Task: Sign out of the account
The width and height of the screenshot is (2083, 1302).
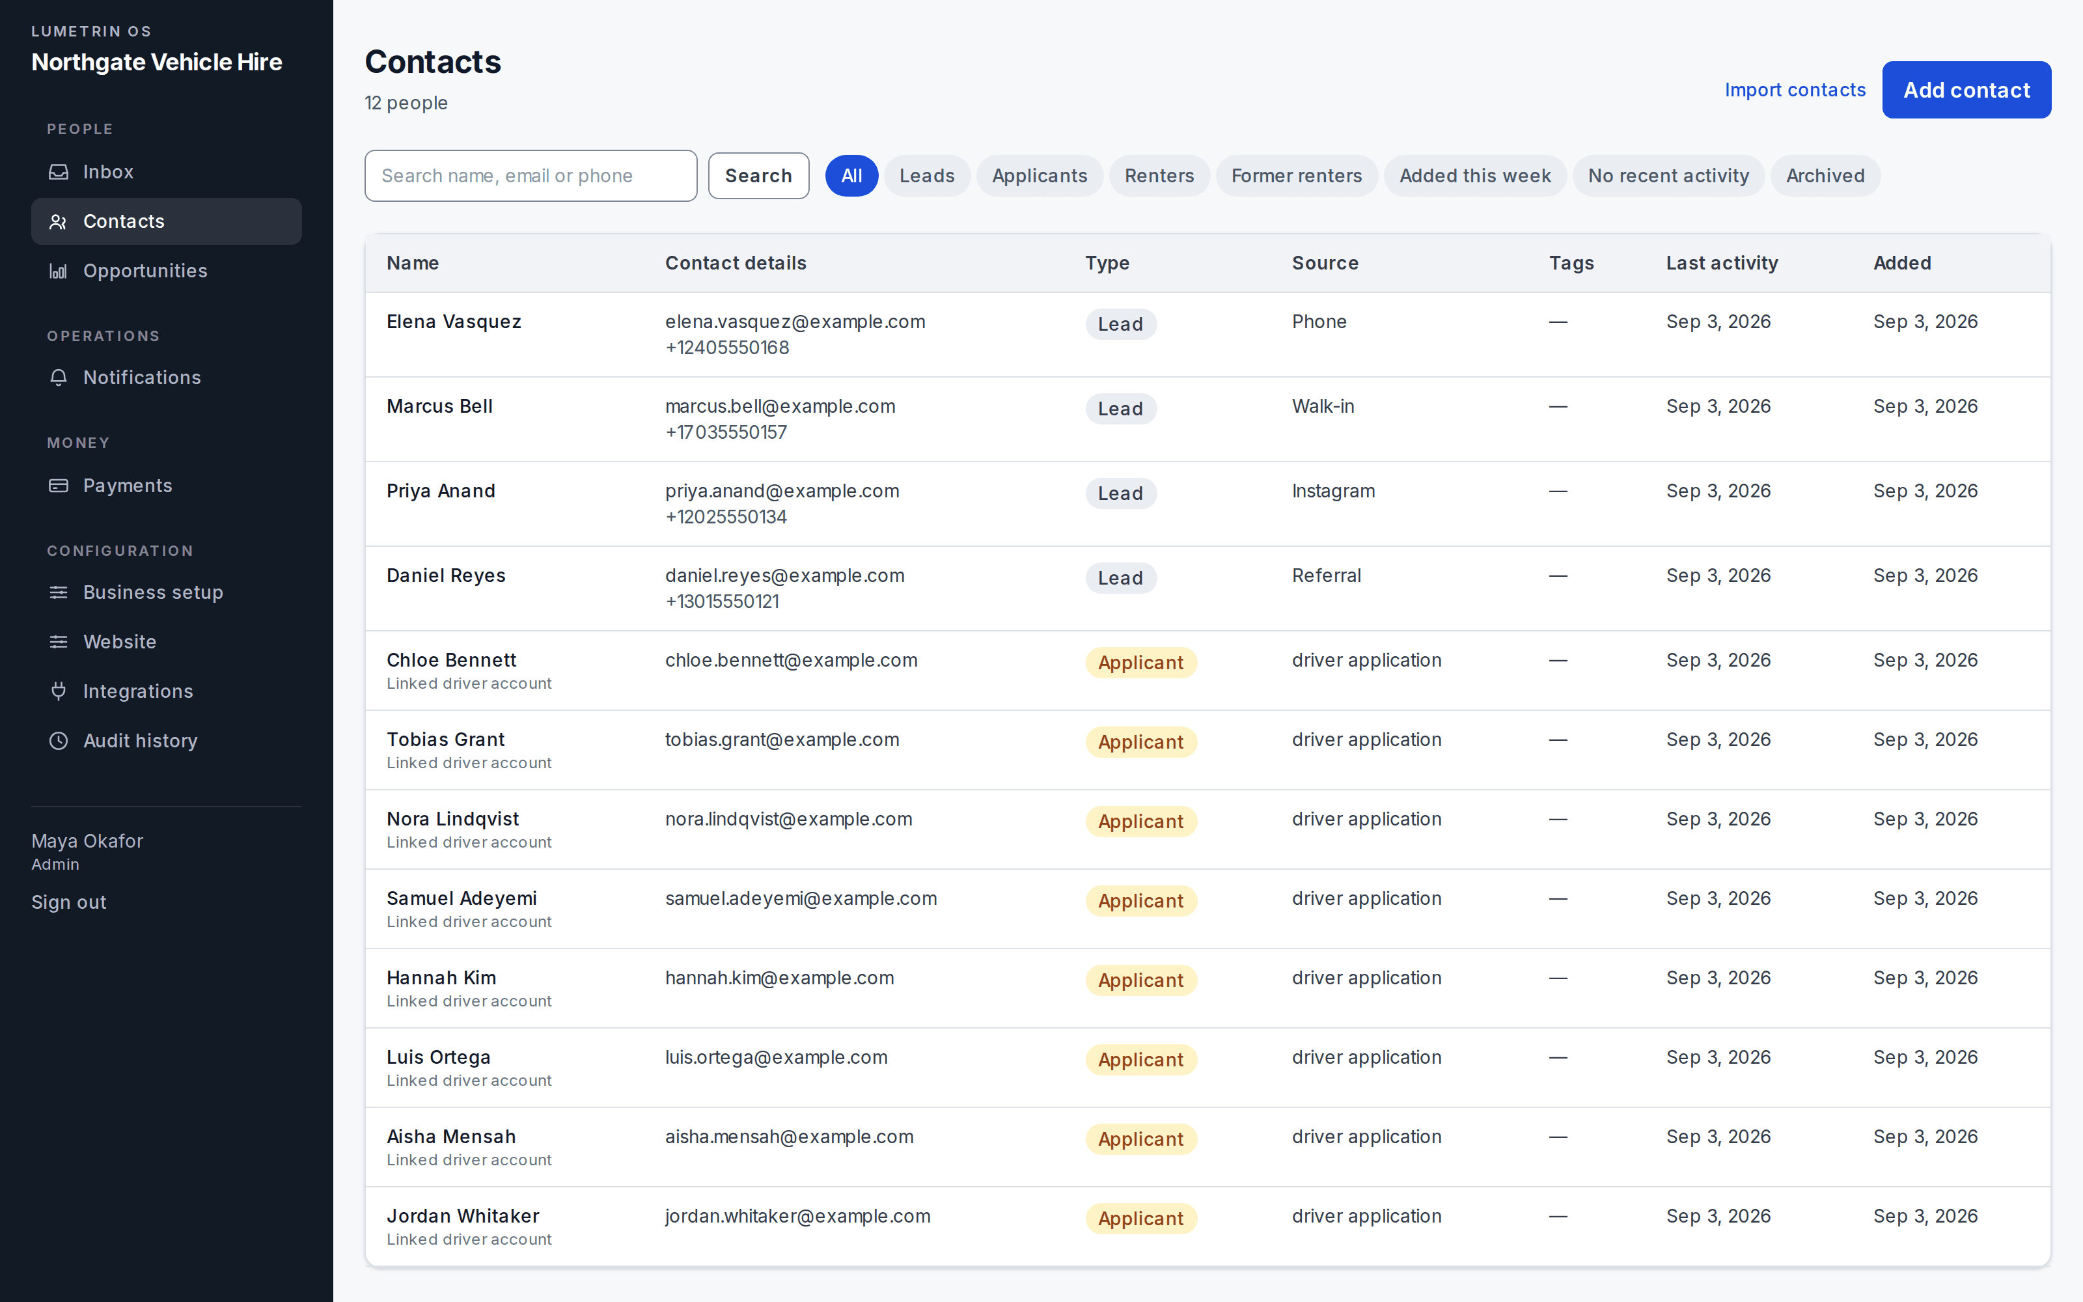Action: [x=69, y=902]
